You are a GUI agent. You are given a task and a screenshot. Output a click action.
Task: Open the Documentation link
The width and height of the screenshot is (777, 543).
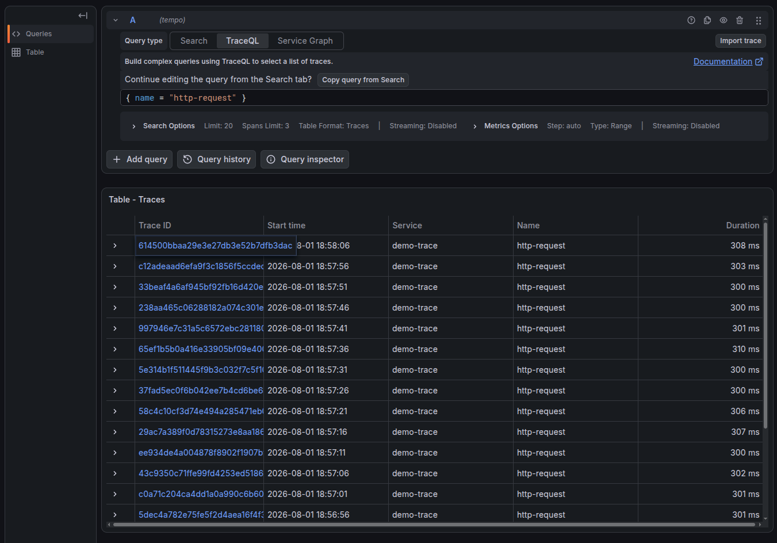[728, 62]
